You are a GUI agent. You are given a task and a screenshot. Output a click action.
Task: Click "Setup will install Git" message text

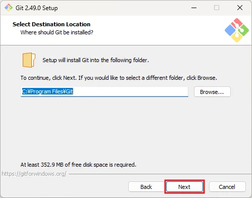[95, 60]
